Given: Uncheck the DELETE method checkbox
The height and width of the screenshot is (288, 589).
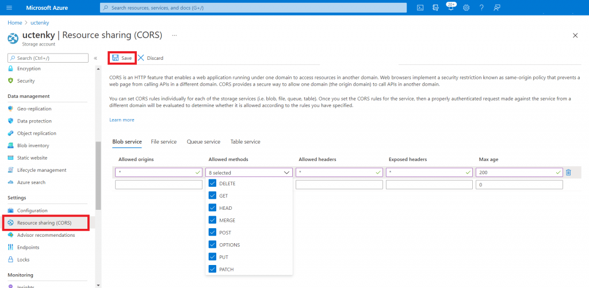Looking at the screenshot, I should (x=212, y=183).
